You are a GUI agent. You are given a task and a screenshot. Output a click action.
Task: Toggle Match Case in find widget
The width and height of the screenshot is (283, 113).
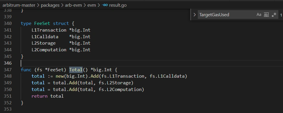[x=259, y=14]
